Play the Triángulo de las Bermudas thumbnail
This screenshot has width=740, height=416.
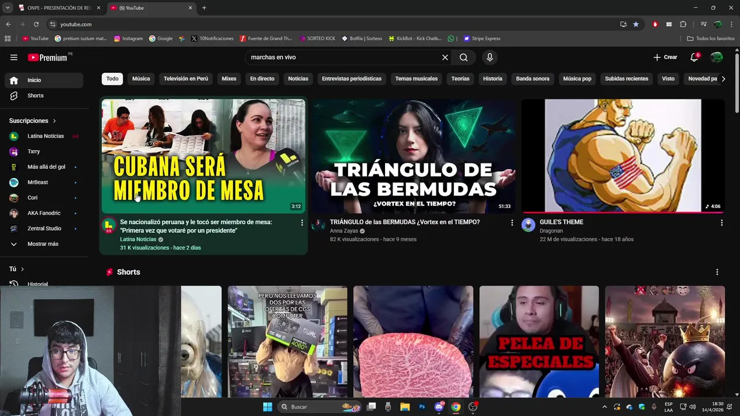coord(413,156)
